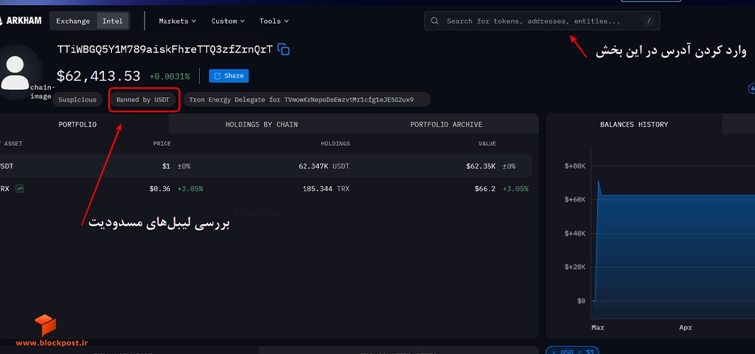Click the Share button

[x=229, y=76]
